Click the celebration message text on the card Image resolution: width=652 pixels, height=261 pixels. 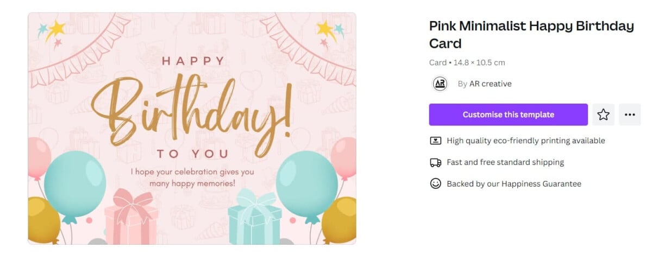tap(192, 177)
